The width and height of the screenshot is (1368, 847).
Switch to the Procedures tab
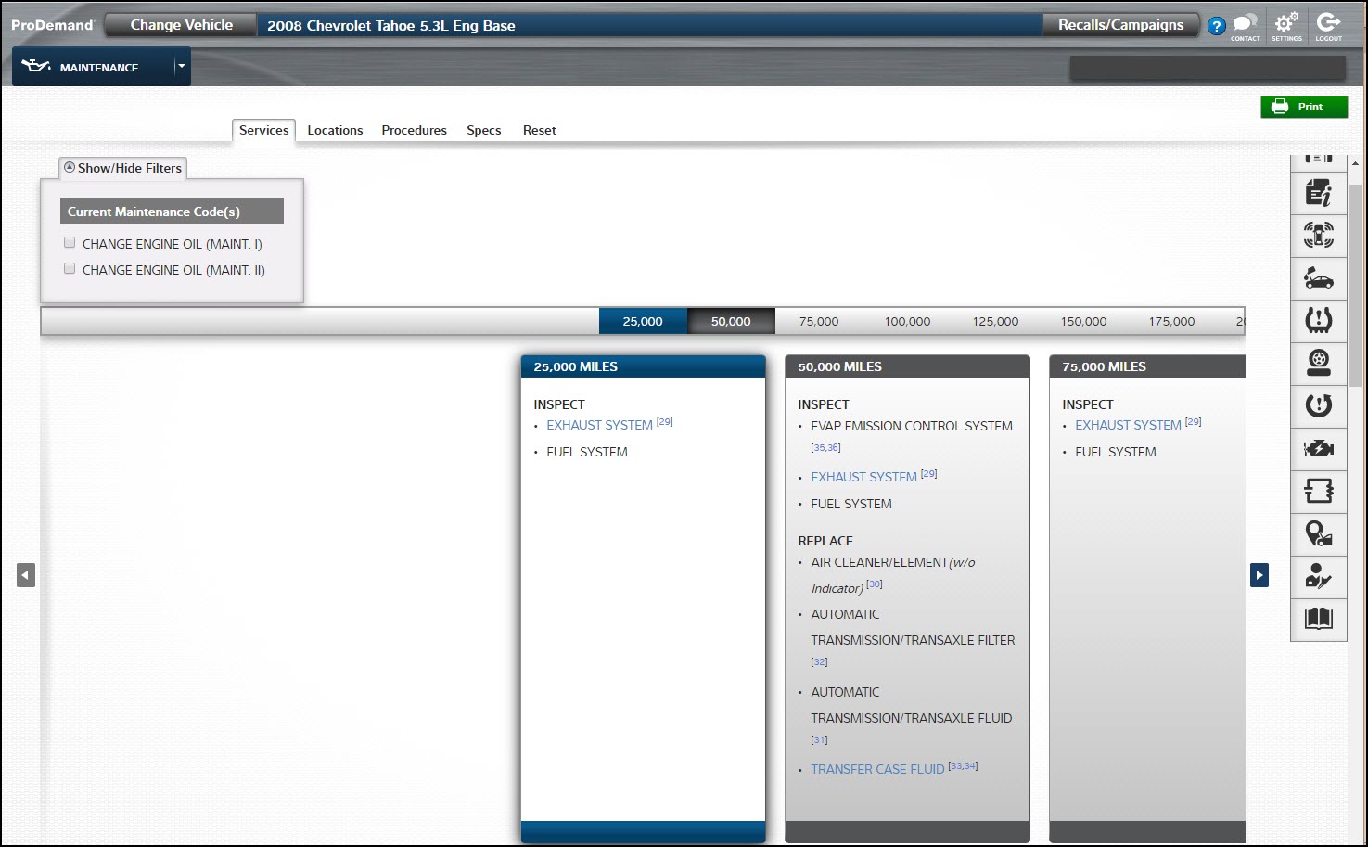414,131
